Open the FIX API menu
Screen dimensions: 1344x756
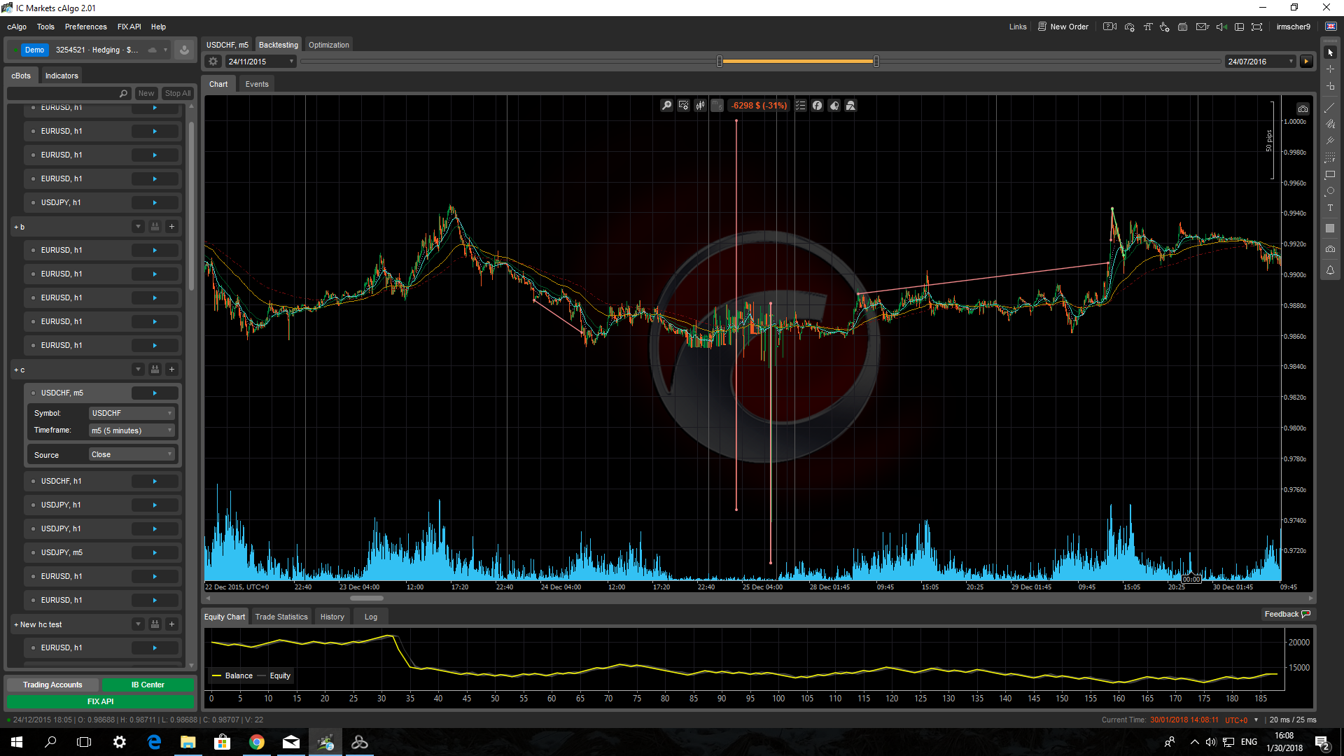click(129, 27)
